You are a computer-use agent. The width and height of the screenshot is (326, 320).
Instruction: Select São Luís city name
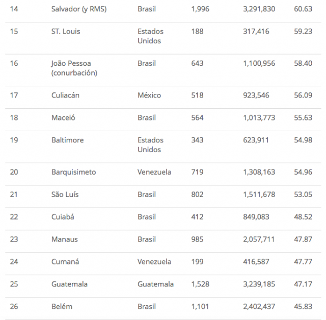tap(65, 194)
